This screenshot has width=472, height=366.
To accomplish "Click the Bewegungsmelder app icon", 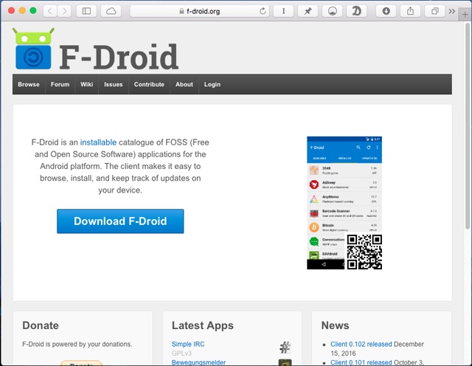I will tap(285, 362).
